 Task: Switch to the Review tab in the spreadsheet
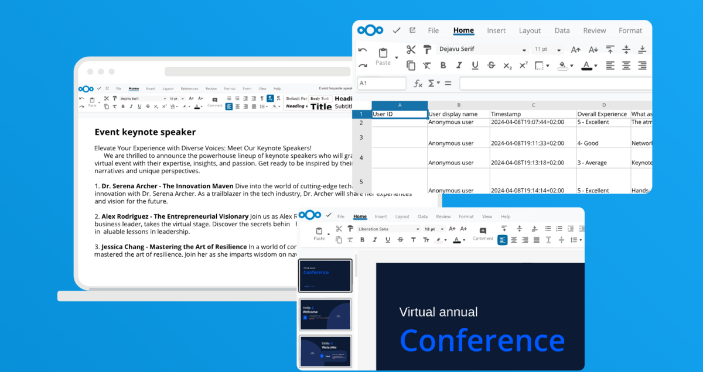pos(594,30)
